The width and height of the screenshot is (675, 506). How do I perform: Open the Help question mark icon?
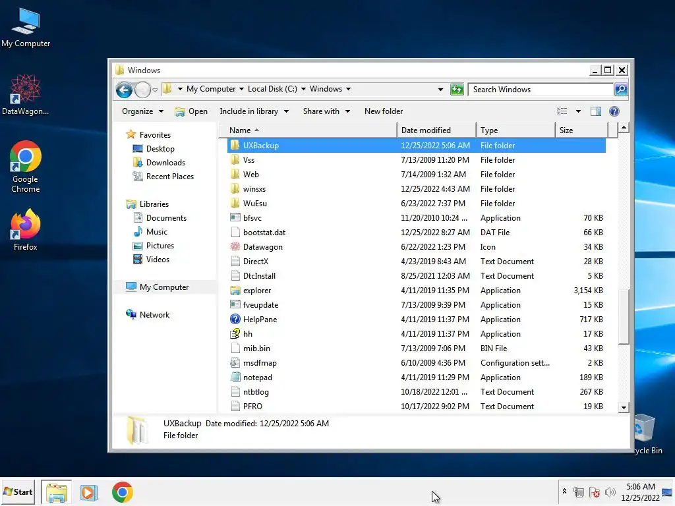[x=614, y=111]
